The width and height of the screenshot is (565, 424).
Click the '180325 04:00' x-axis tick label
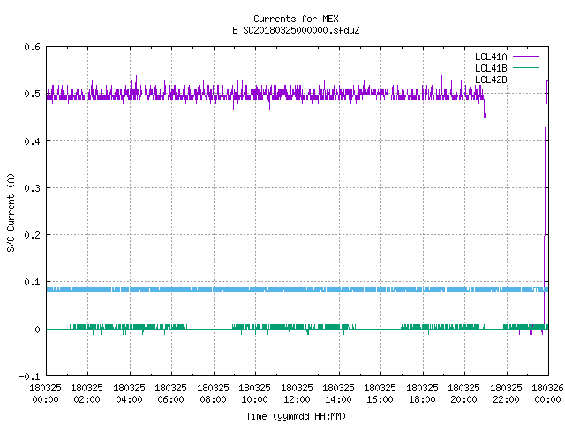pyautogui.click(x=130, y=394)
